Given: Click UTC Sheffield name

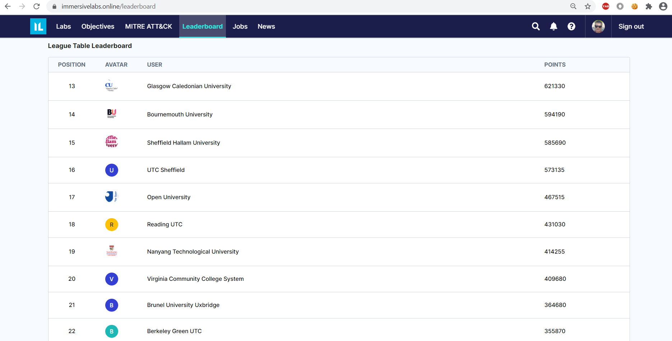Looking at the screenshot, I should (166, 170).
